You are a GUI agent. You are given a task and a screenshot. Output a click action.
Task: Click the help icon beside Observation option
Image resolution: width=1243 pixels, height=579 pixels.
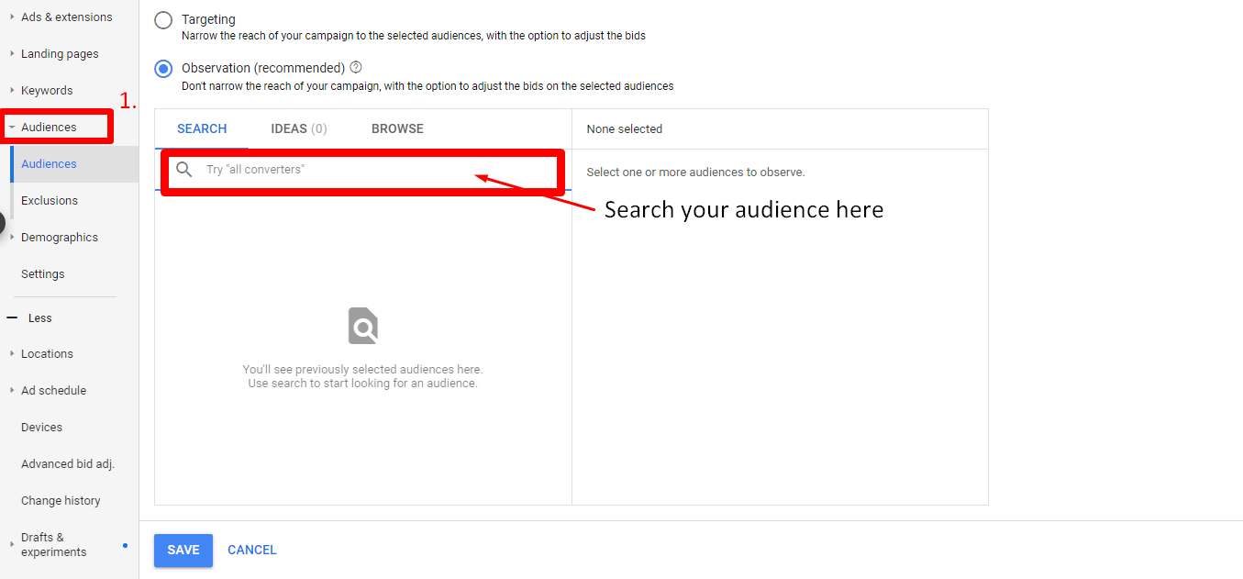coord(355,66)
